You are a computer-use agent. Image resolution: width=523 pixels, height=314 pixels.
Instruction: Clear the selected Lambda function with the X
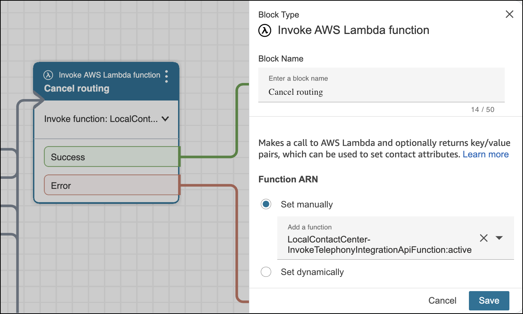pos(484,238)
